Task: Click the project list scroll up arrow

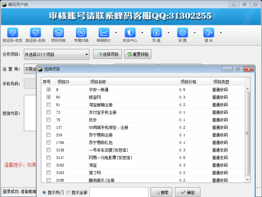Action: 248,89
